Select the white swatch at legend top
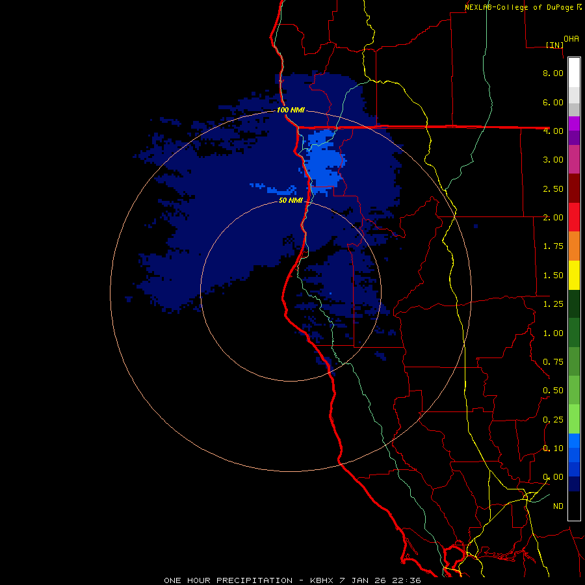This screenshot has width=585, height=585. 574,73
